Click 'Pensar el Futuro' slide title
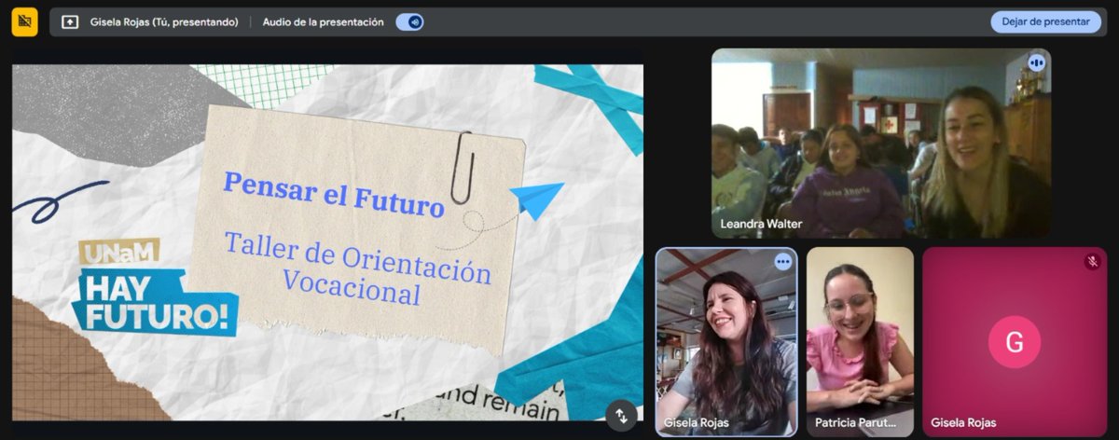This screenshot has height=440, width=1119. click(x=333, y=193)
